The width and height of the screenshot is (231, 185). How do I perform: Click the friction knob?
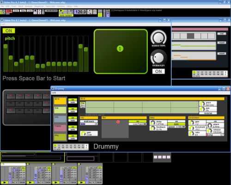(x=158, y=57)
